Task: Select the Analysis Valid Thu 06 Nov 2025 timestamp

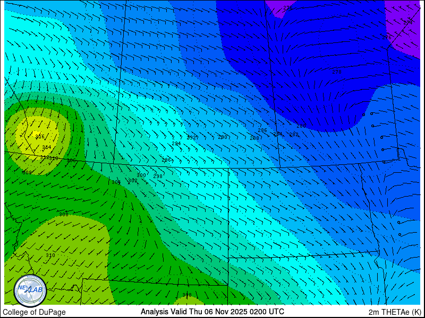Action: click(212, 312)
